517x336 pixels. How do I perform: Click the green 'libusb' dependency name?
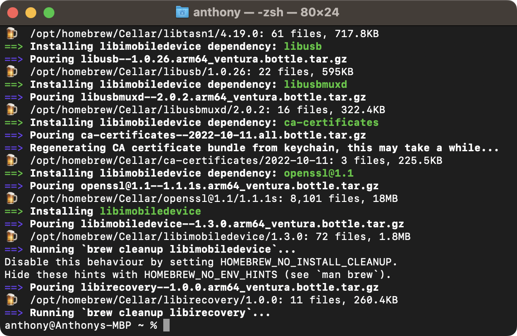pyautogui.click(x=303, y=46)
